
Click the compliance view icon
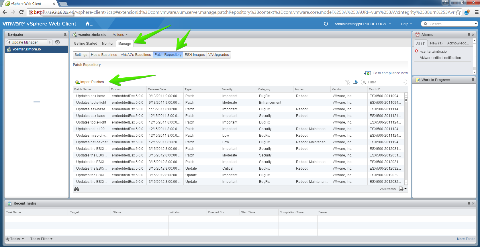coord(367,73)
